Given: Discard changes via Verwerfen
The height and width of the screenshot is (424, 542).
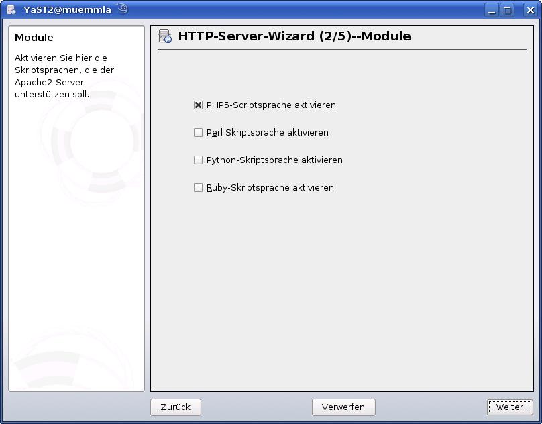Looking at the screenshot, I should coord(343,407).
